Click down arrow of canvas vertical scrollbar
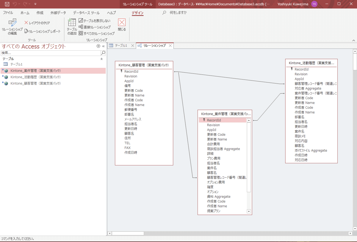This screenshot has width=357, height=242. coord(355,229)
